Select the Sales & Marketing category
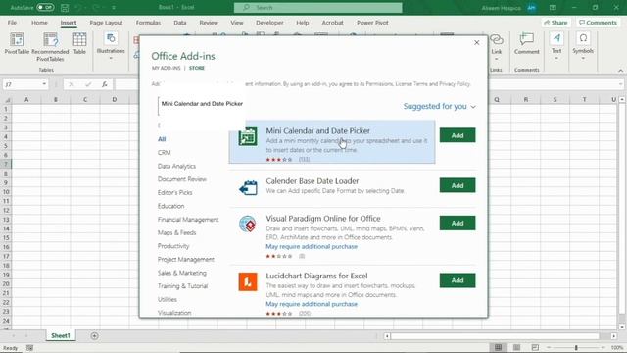This screenshot has height=353, width=627. click(182, 273)
